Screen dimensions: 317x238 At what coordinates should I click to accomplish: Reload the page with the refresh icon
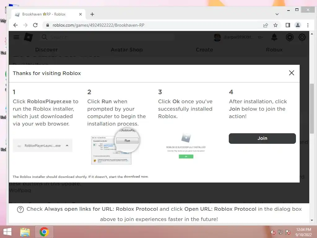click(35, 25)
